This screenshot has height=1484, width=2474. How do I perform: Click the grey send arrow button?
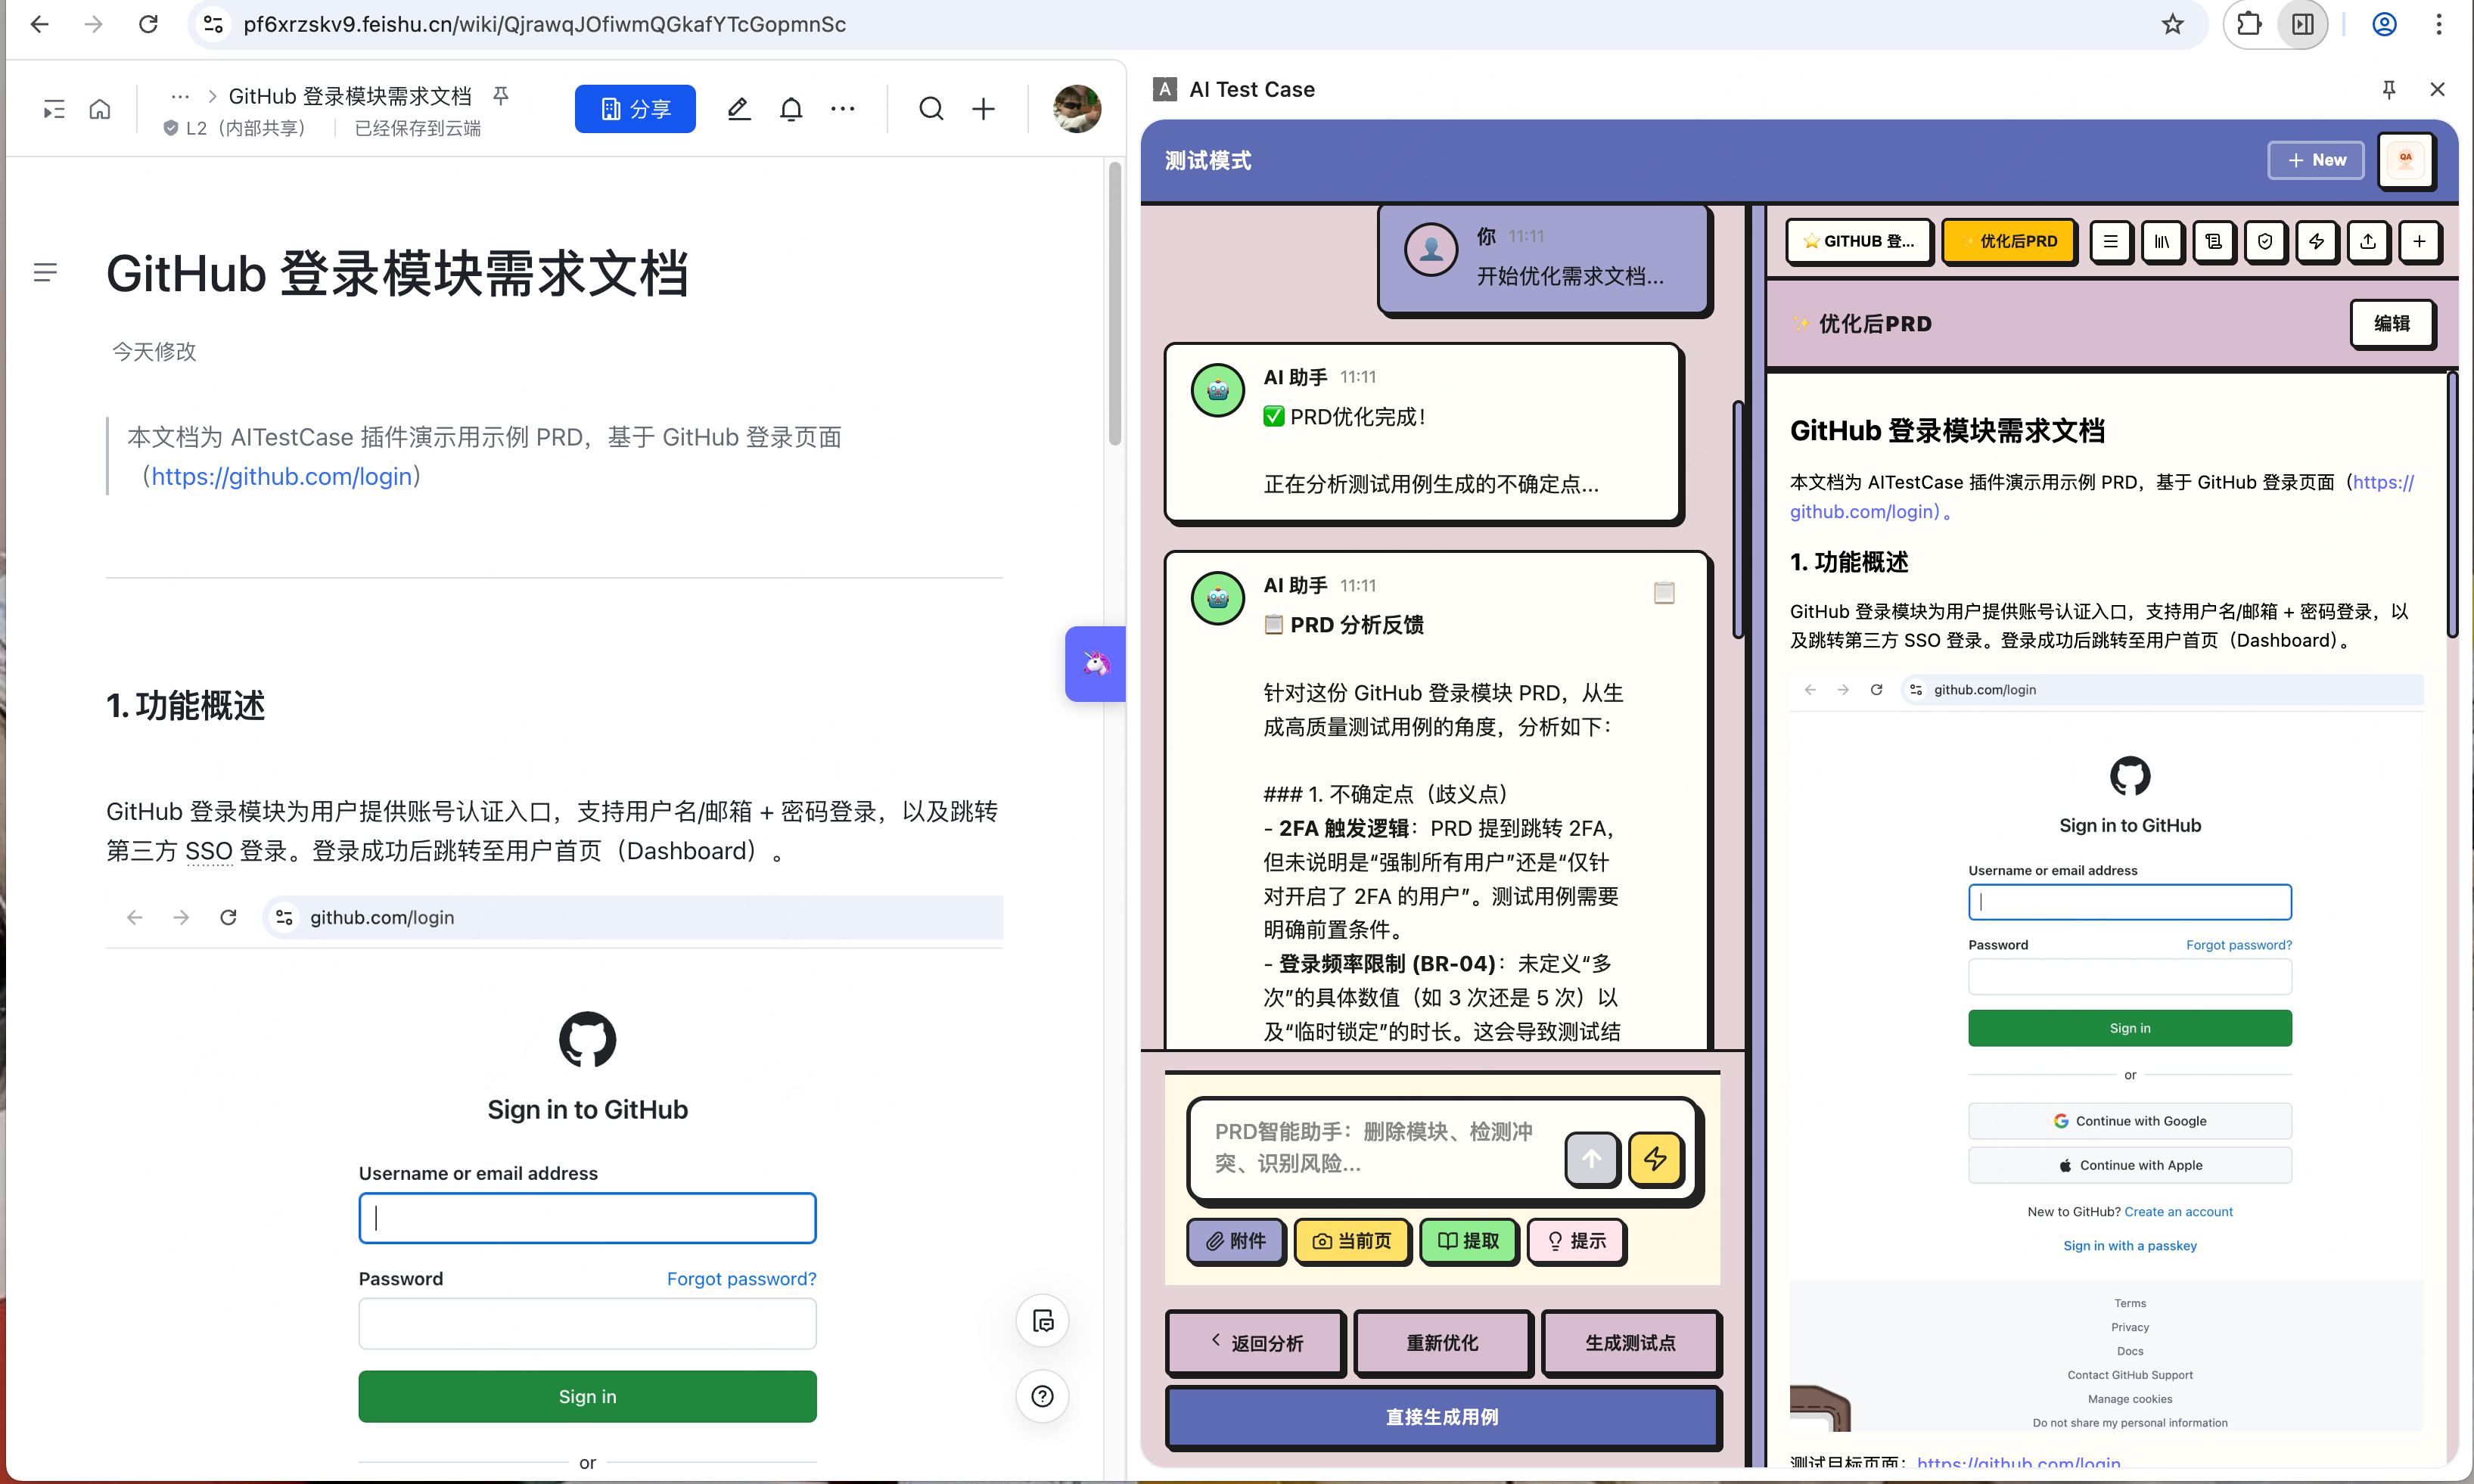(x=1592, y=1158)
